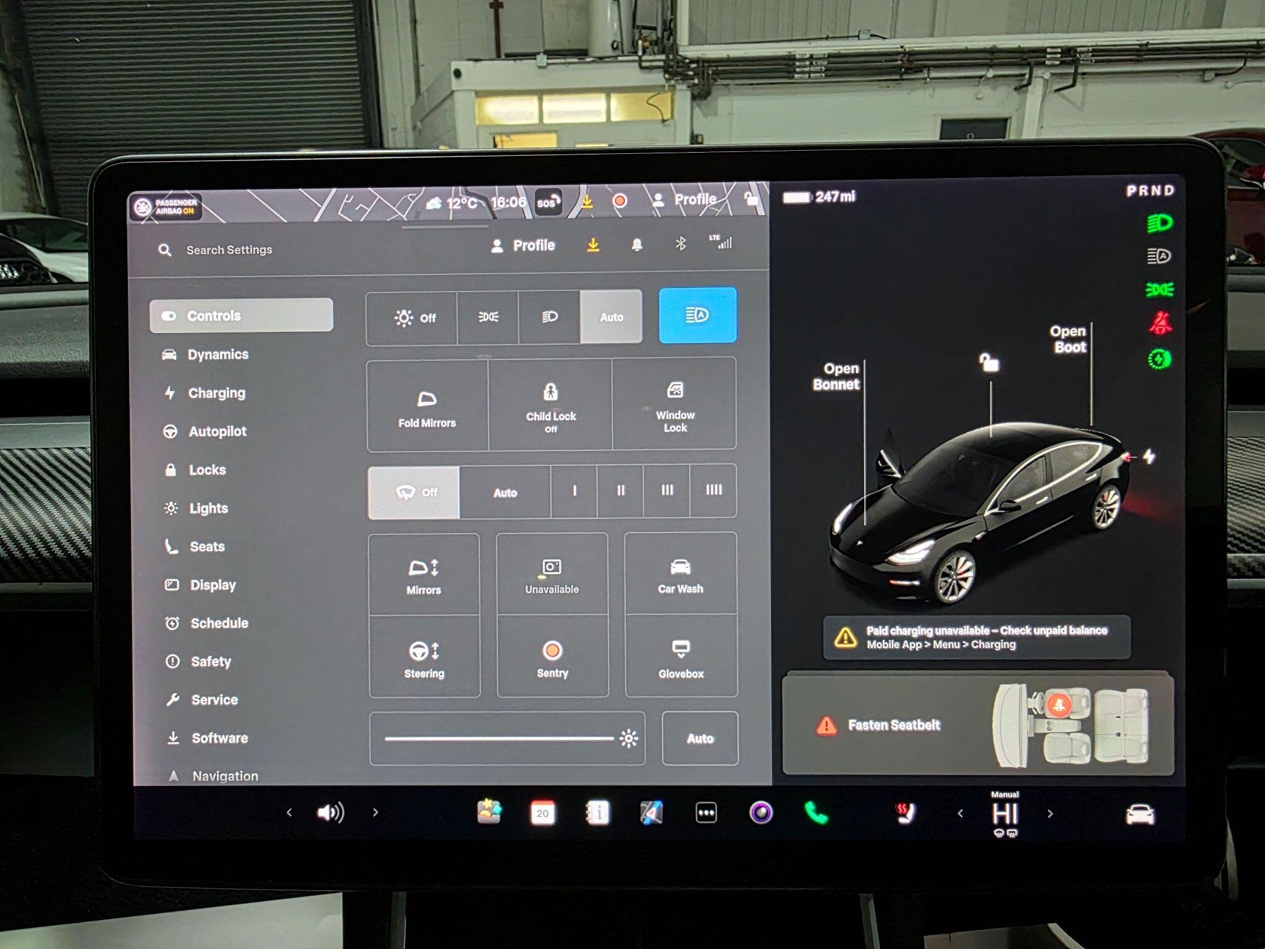The height and width of the screenshot is (949, 1265).
Task: Toggle the Child Lock setting
Action: pos(550,405)
